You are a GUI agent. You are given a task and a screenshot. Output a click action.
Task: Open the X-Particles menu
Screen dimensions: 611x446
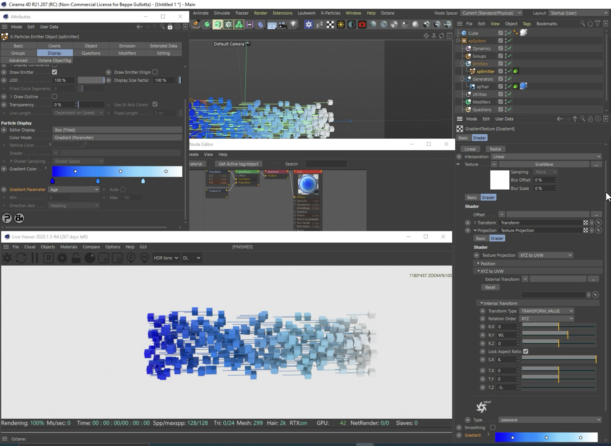point(330,13)
